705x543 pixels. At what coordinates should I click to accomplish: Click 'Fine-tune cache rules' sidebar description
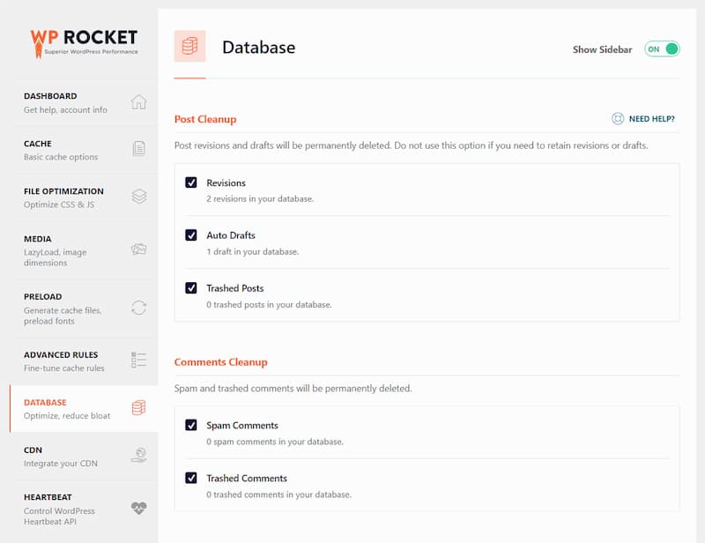[63, 368]
